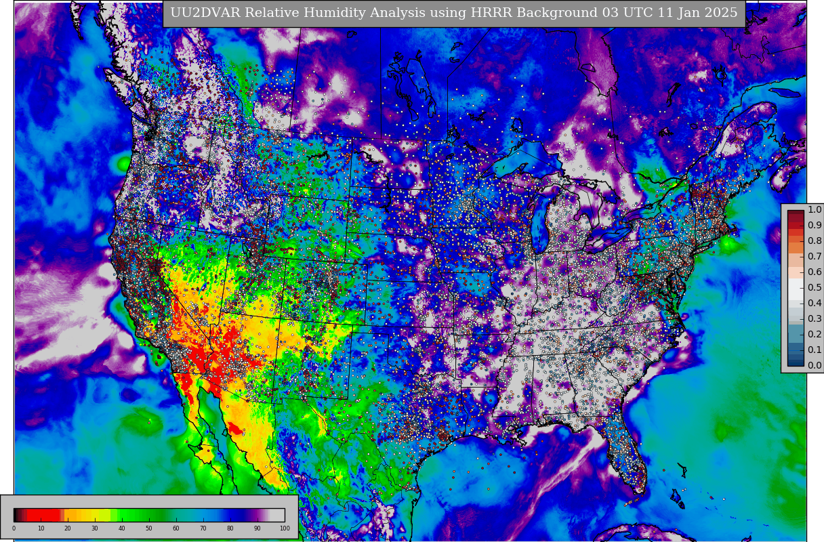Click the '0.3' label on right colorbar
The height and width of the screenshot is (542, 824).
coord(815,319)
